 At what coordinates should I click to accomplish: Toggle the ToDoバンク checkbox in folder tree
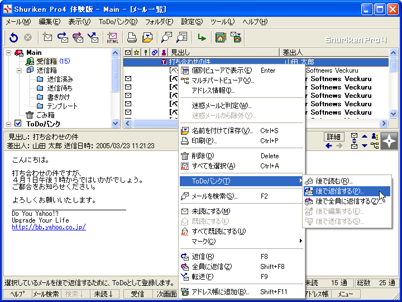(x=18, y=124)
